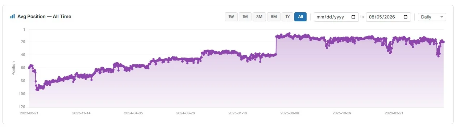Click the y-axis value 80
The image size is (461, 131).
(x=23, y=81)
